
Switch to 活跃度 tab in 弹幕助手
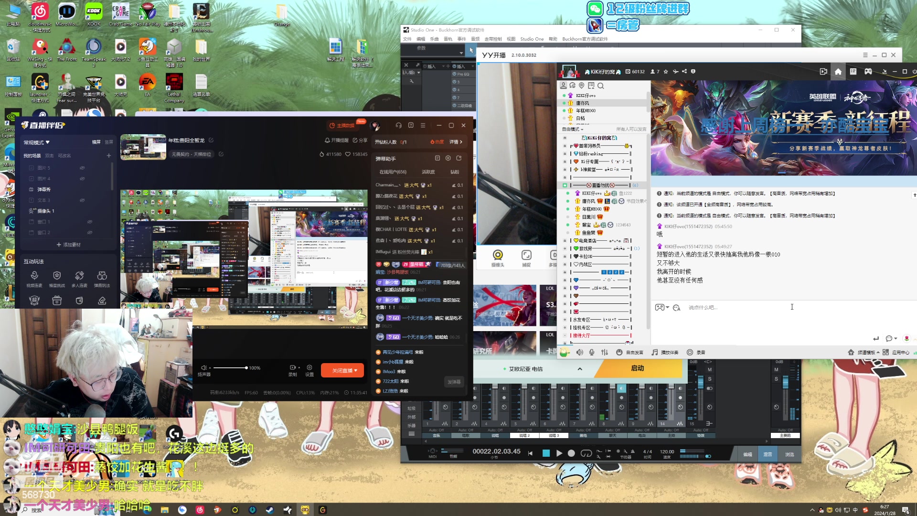tap(428, 172)
